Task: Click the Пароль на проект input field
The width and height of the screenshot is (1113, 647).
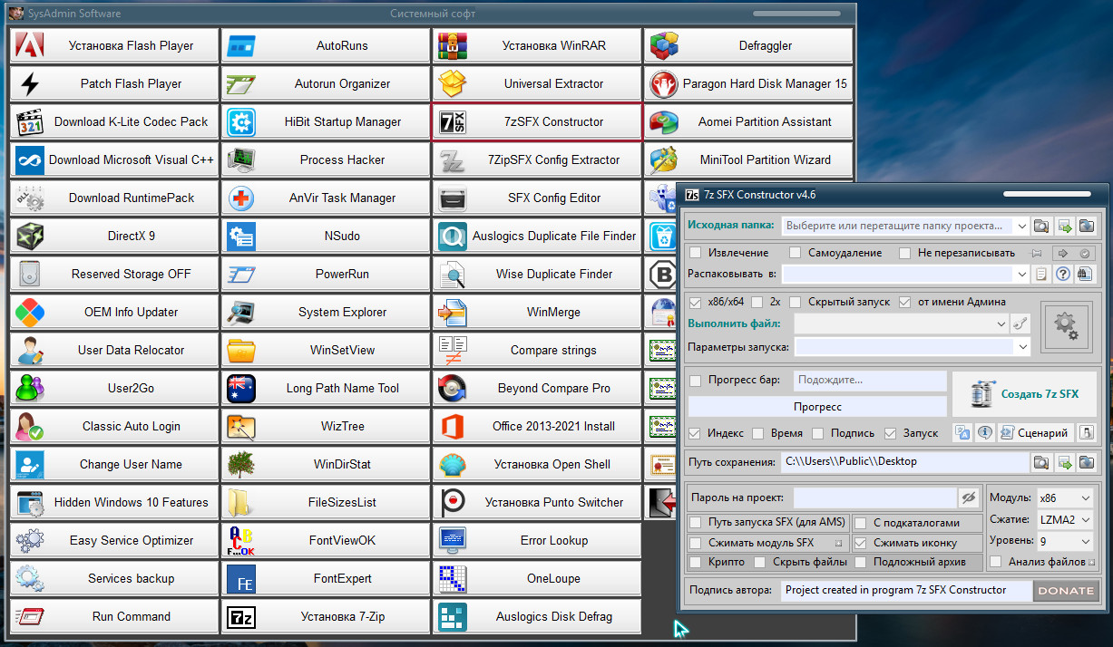Action: tap(875, 497)
